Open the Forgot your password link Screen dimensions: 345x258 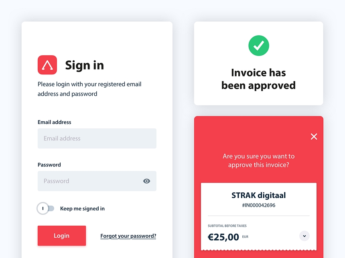[128, 236]
